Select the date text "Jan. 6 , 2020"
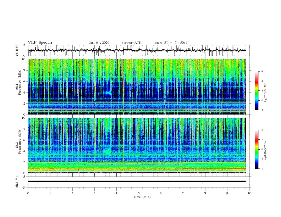 point(99,43)
